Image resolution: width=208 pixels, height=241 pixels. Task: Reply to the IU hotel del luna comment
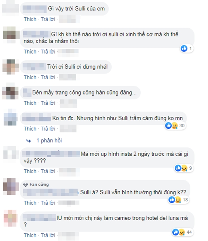pos(48,235)
